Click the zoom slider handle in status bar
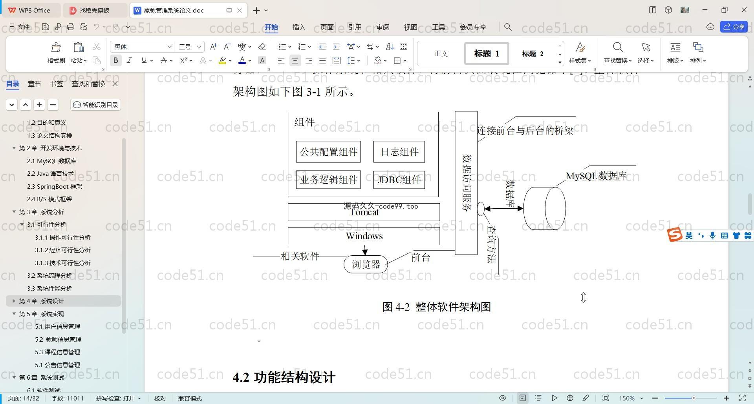This screenshot has height=404, width=754. click(x=694, y=398)
